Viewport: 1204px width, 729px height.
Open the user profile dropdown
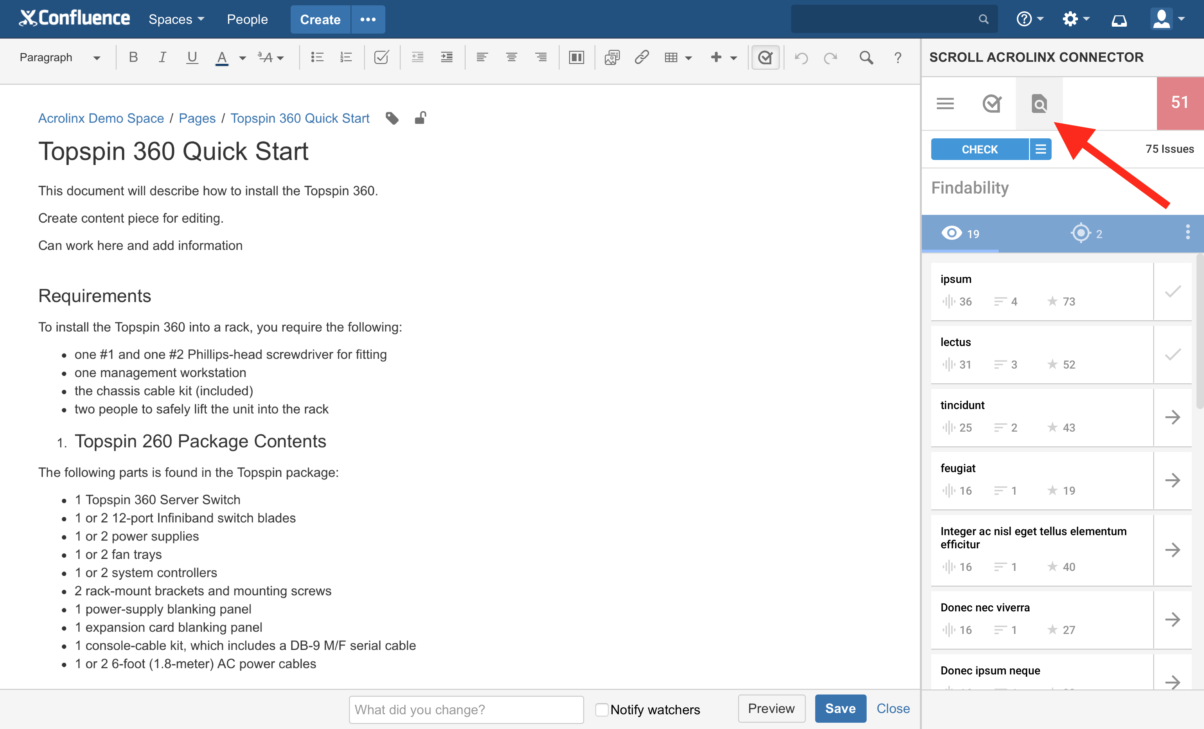coord(1168,19)
